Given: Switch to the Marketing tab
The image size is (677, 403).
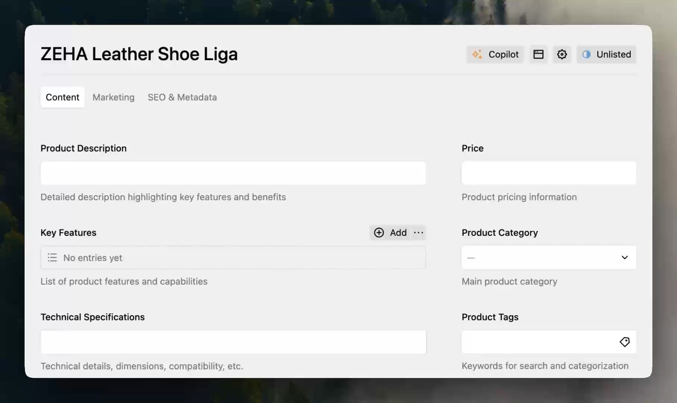Looking at the screenshot, I should click(113, 97).
